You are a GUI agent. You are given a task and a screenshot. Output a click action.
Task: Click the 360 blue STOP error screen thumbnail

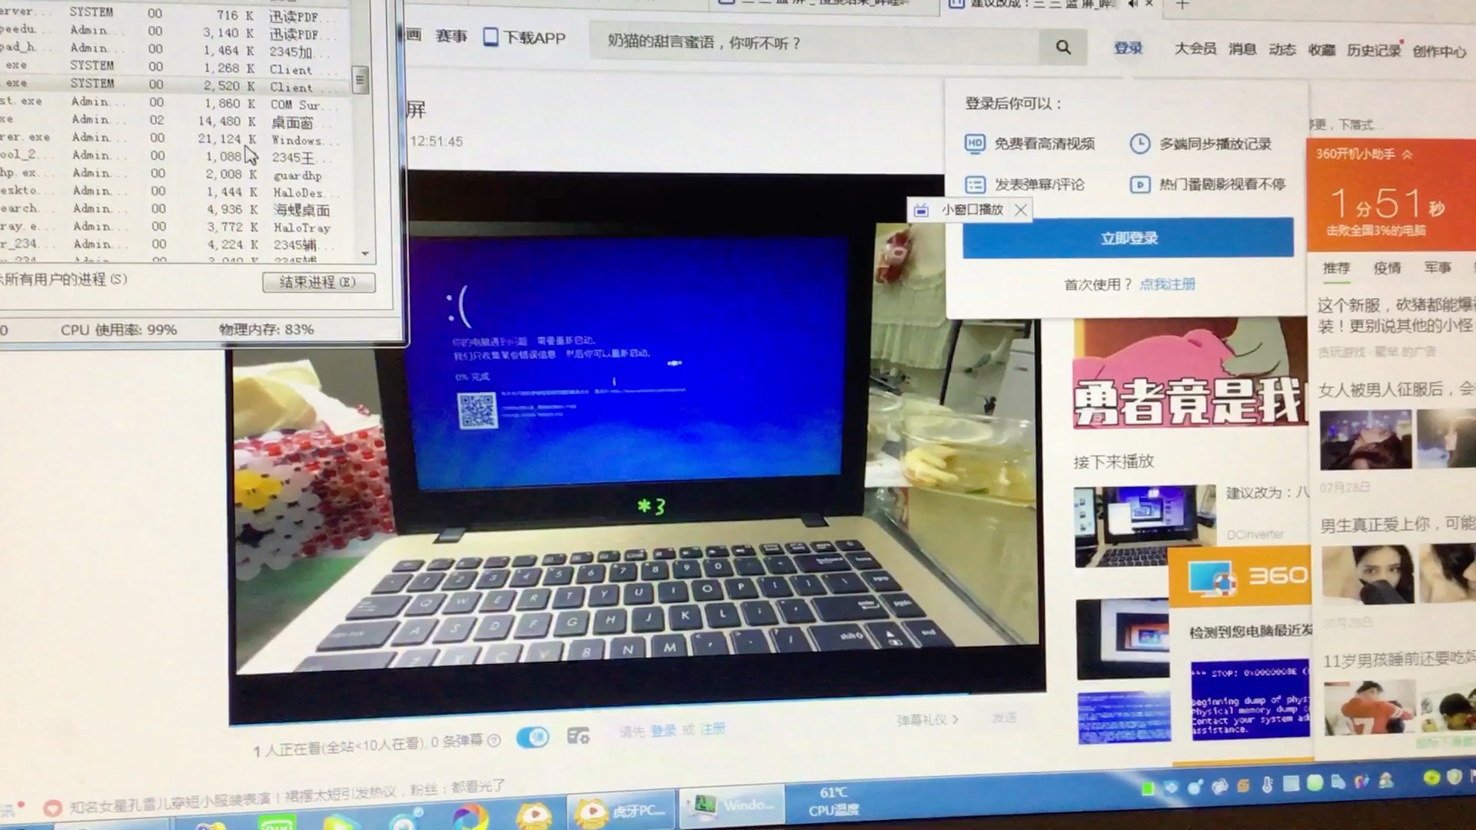click(1250, 700)
